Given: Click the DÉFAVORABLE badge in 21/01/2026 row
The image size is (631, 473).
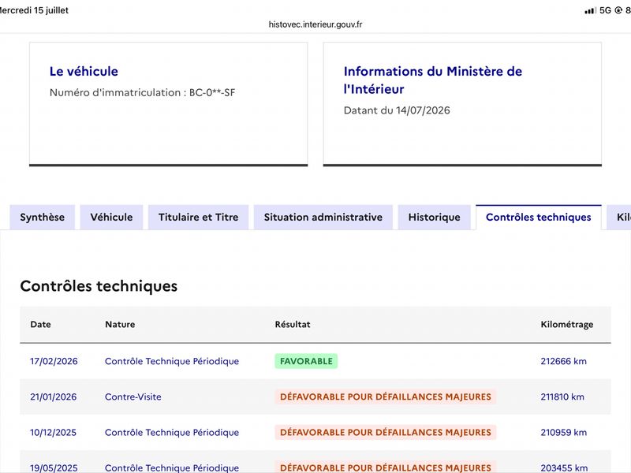Looking at the screenshot, I should click(x=386, y=397).
